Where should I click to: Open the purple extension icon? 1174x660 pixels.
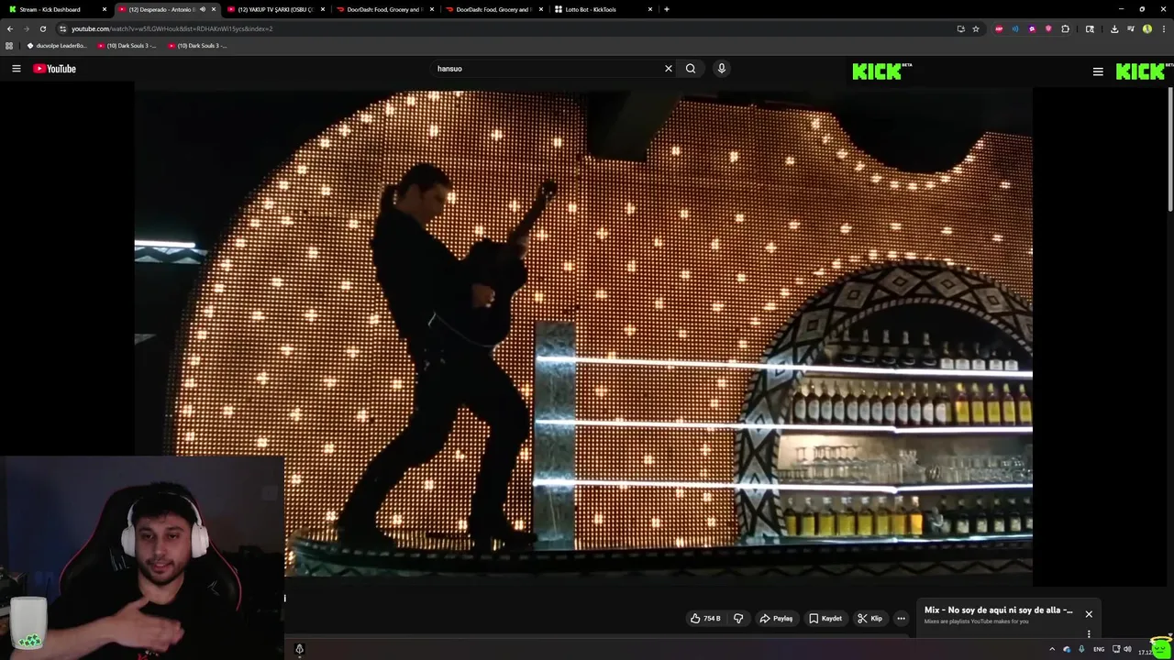coord(1032,28)
